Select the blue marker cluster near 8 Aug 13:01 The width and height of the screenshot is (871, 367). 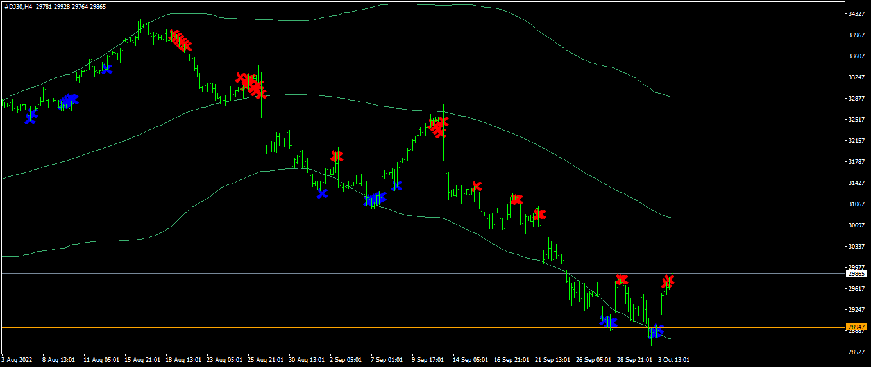coord(68,102)
